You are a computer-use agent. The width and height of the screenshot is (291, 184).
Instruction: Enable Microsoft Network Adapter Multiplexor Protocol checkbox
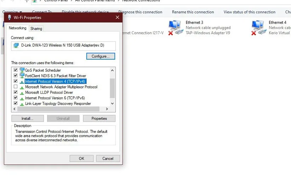point(16,87)
